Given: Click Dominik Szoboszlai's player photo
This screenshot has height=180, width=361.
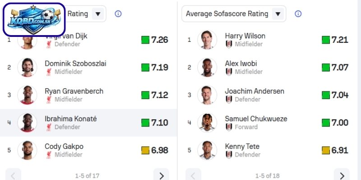Looking at the screenshot, I should tap(27, 67).
